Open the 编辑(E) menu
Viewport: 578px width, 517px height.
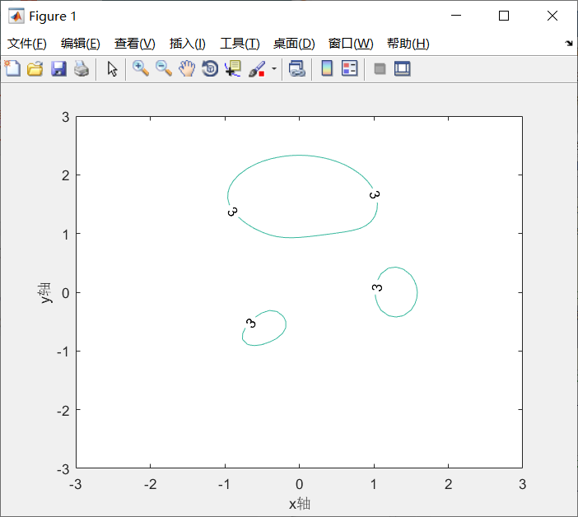(81, 44)
